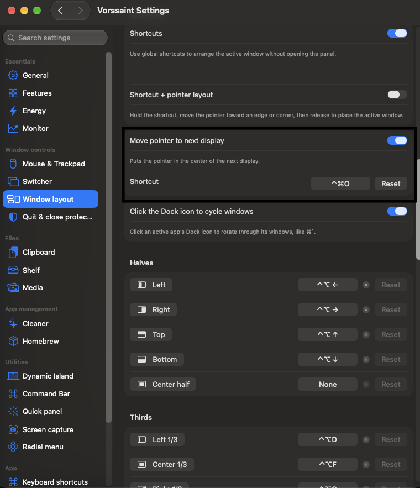This screenshot has width=420, height=488.
Task: Clear the Left half shortcut with x
Action: click(366, 285)
